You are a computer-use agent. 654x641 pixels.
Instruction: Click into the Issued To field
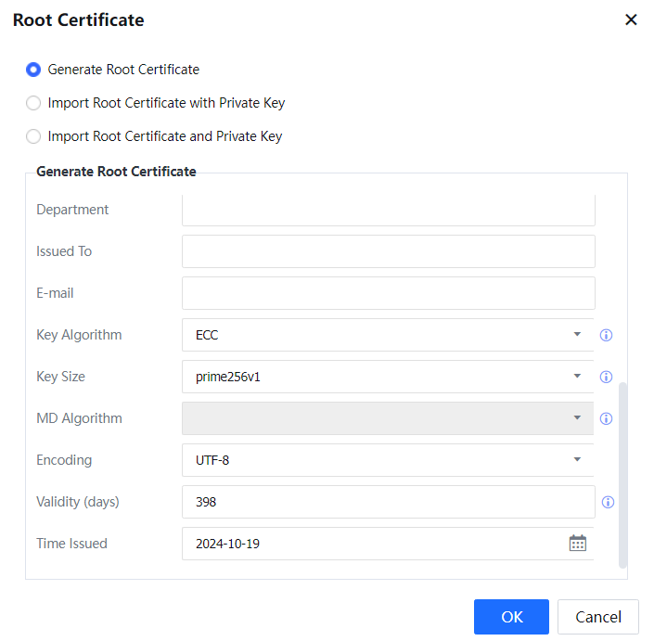[388, 251]
